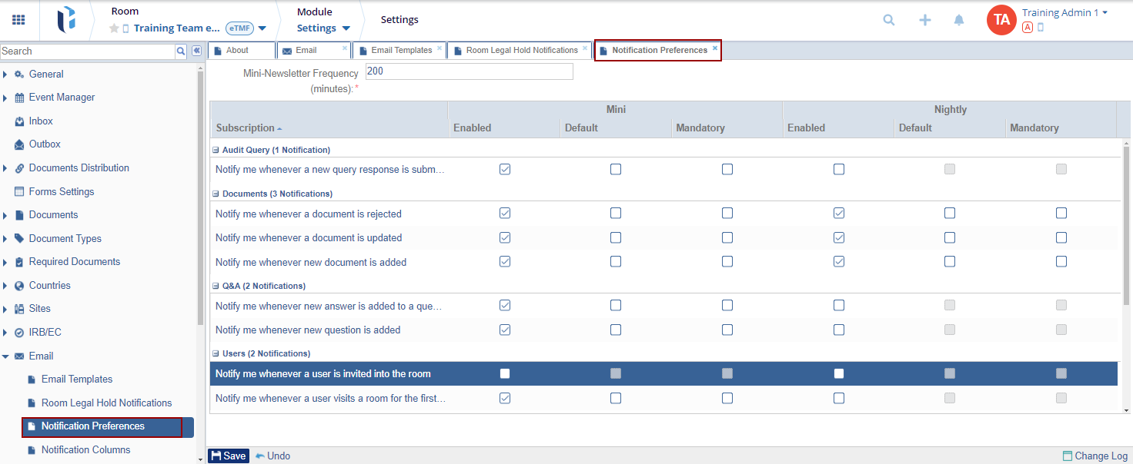Collapse sidebar with double-arrow icon
This screenshot has height=464, width=1133.
click(196, 51)
